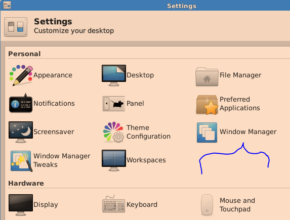Click the Screensaver label

tap(54, 132)
